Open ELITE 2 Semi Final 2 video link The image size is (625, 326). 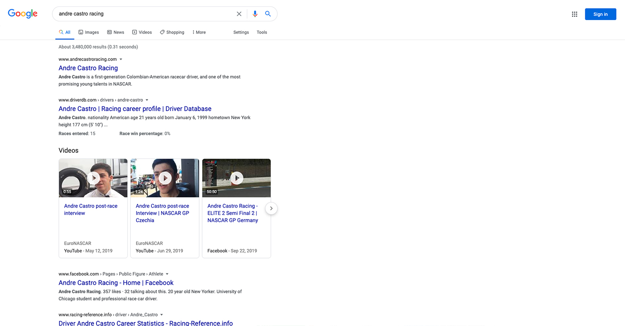[x=233, y=213]
